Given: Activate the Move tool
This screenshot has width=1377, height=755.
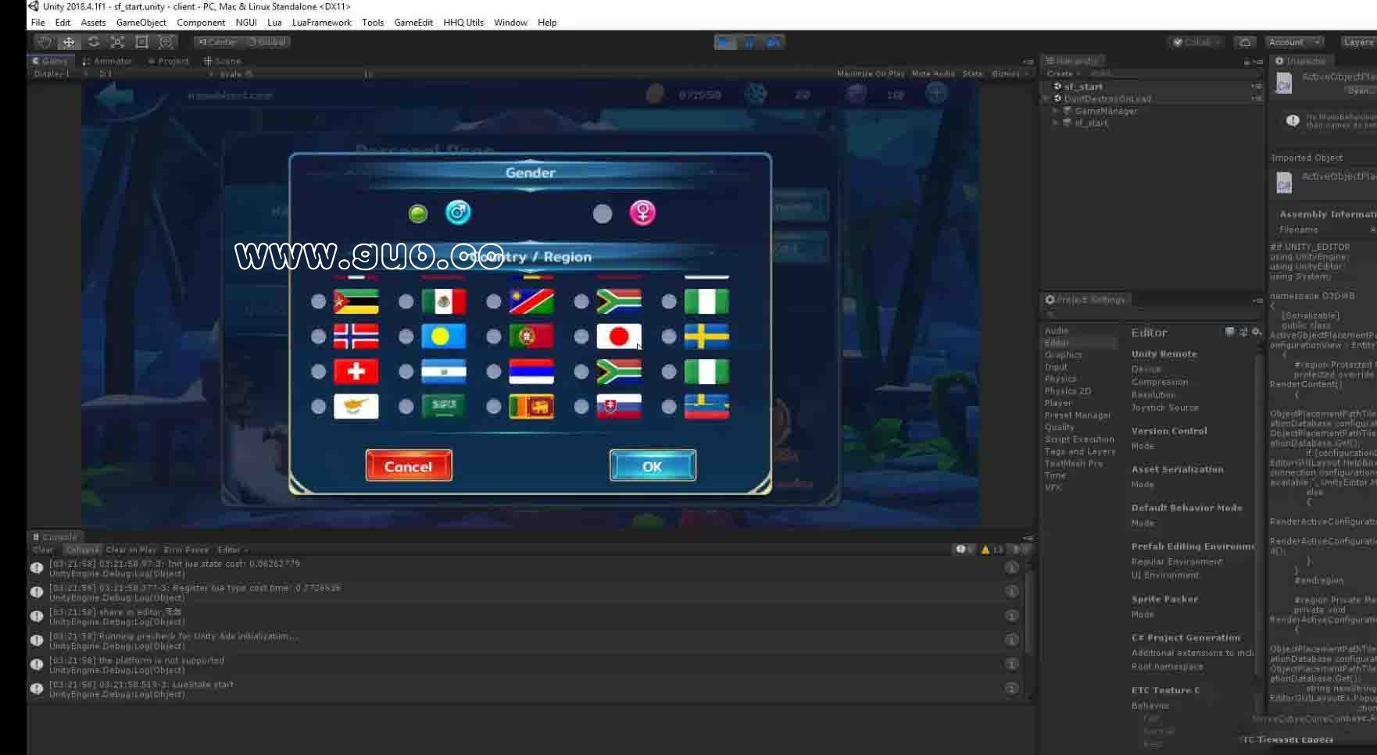Looking at the screenshot, I should click(69, 42).
